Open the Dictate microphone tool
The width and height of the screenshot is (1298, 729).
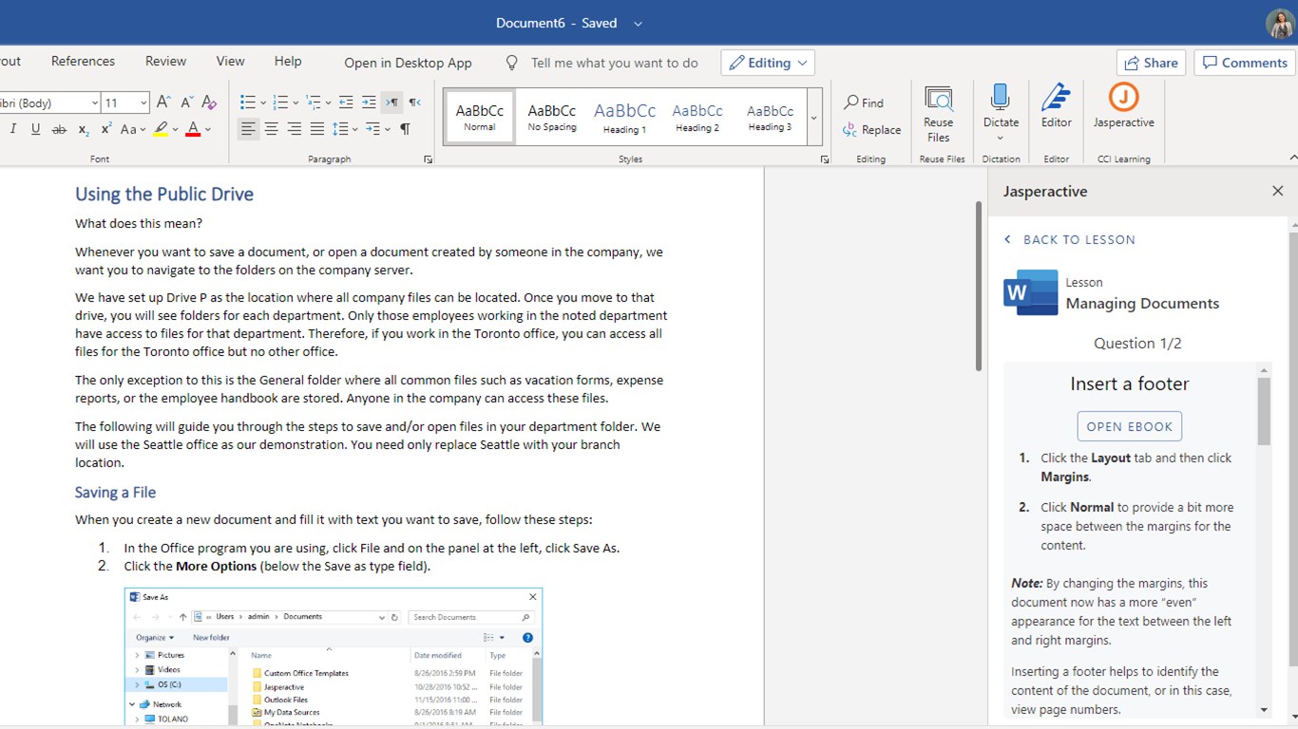[x=1000, y=104]
